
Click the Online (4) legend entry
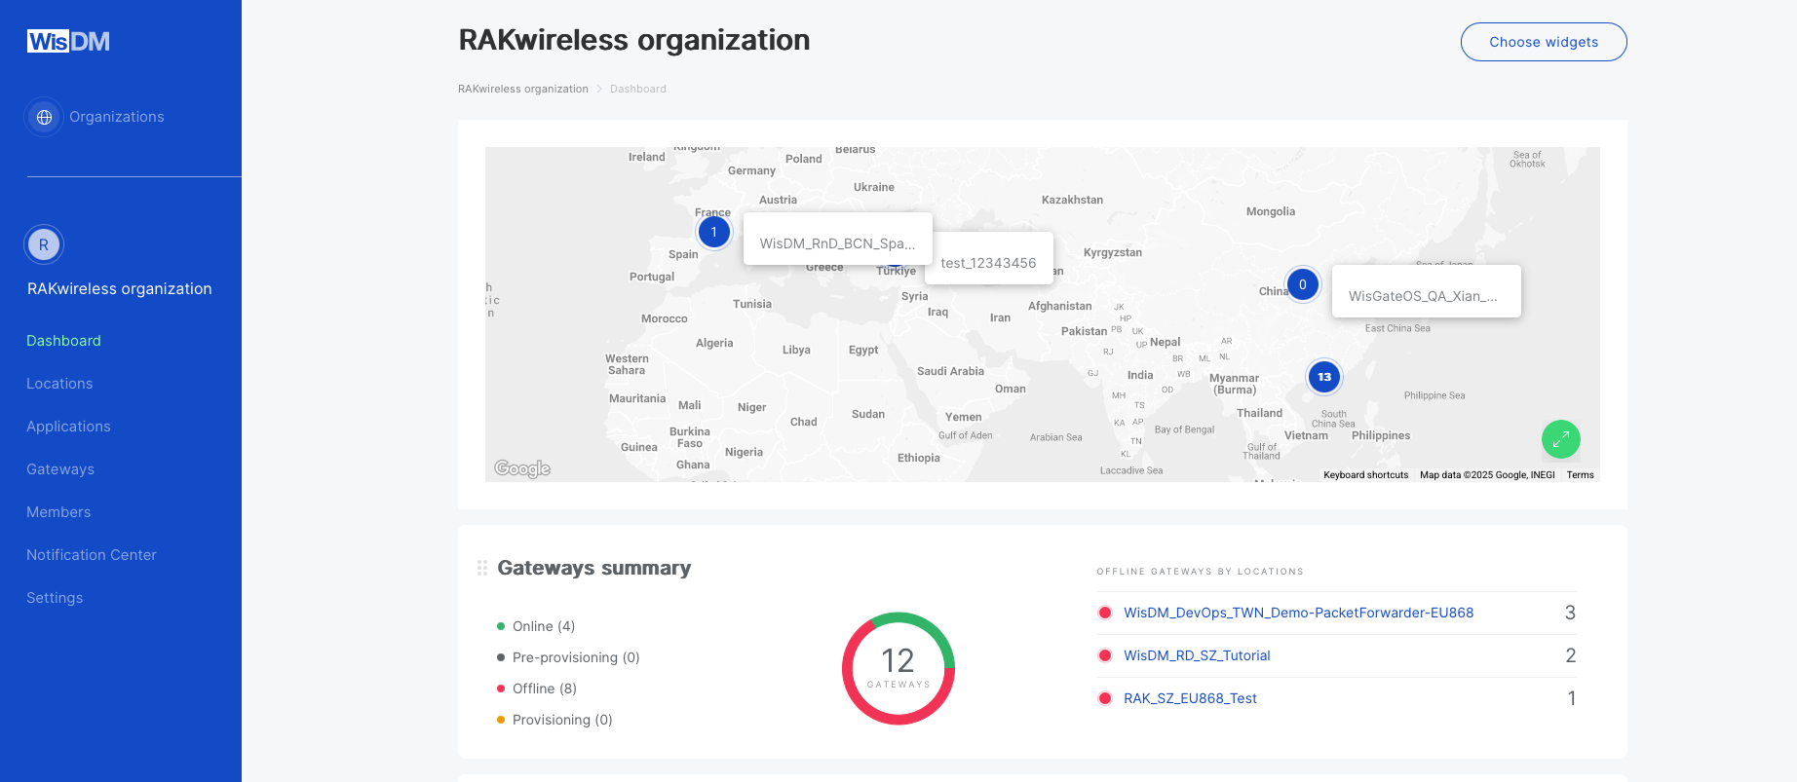coord(536,626)
